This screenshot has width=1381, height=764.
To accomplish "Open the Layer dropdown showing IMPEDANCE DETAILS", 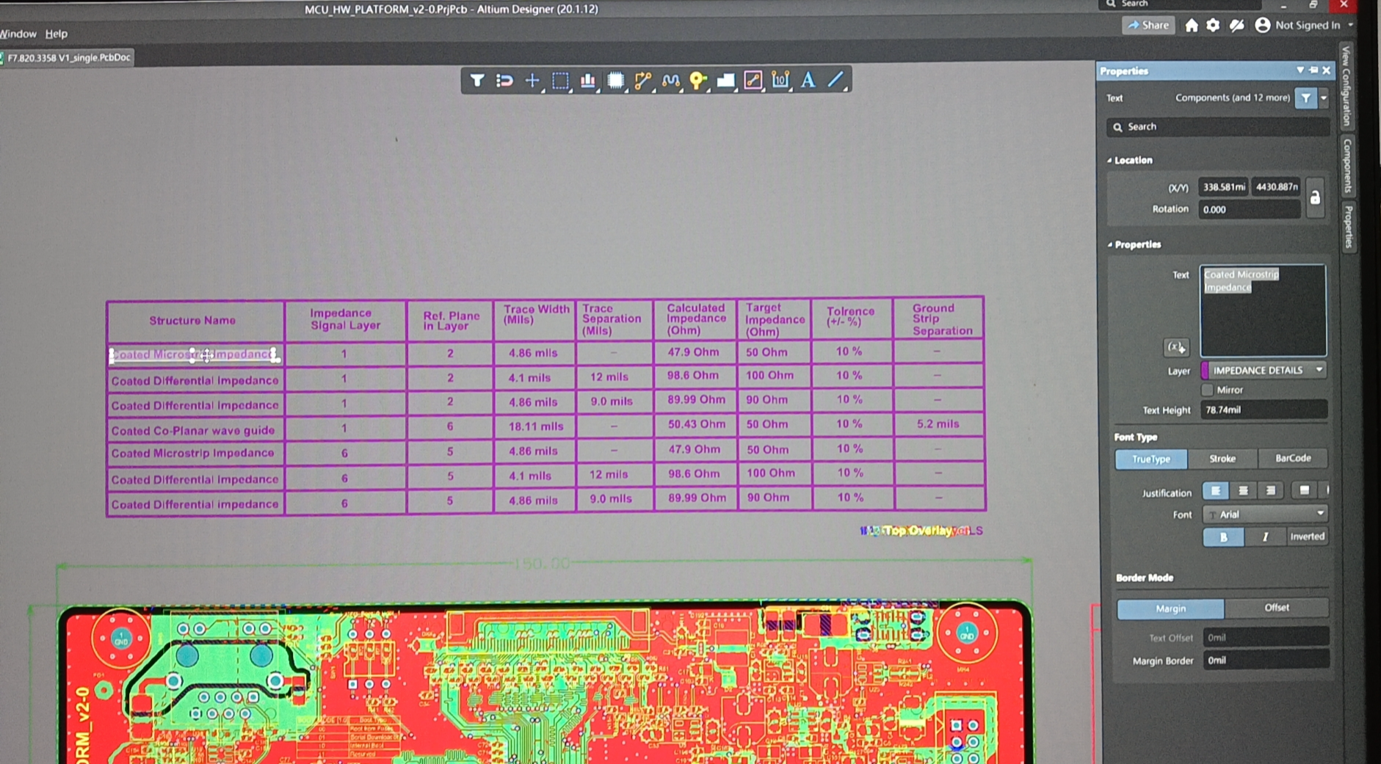I will point(1263,371).
